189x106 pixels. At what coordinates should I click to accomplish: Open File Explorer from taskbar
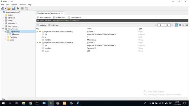pyautogui.click(x=24, y=103)
